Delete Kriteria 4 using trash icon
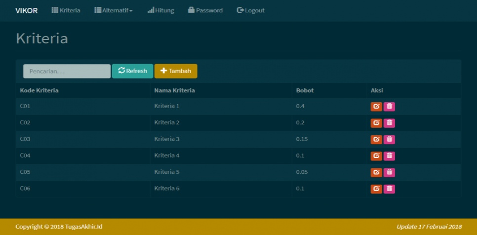477x235 pixels. [389, 156]
